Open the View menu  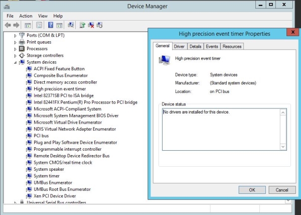43,16
